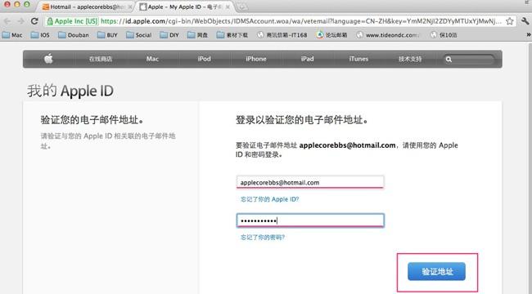Open Mac in Apple navigation
The width and height of the screenshot is (532, 294).
[x=152, y=59]
